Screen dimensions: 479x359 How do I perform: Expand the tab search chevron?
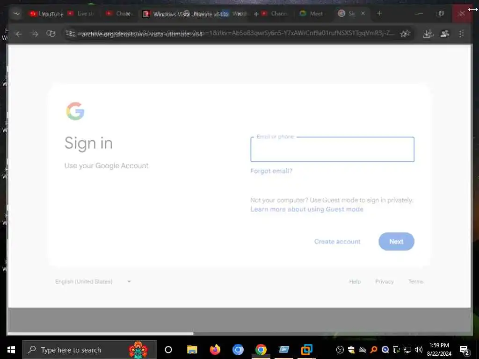[x=16, y=14]
